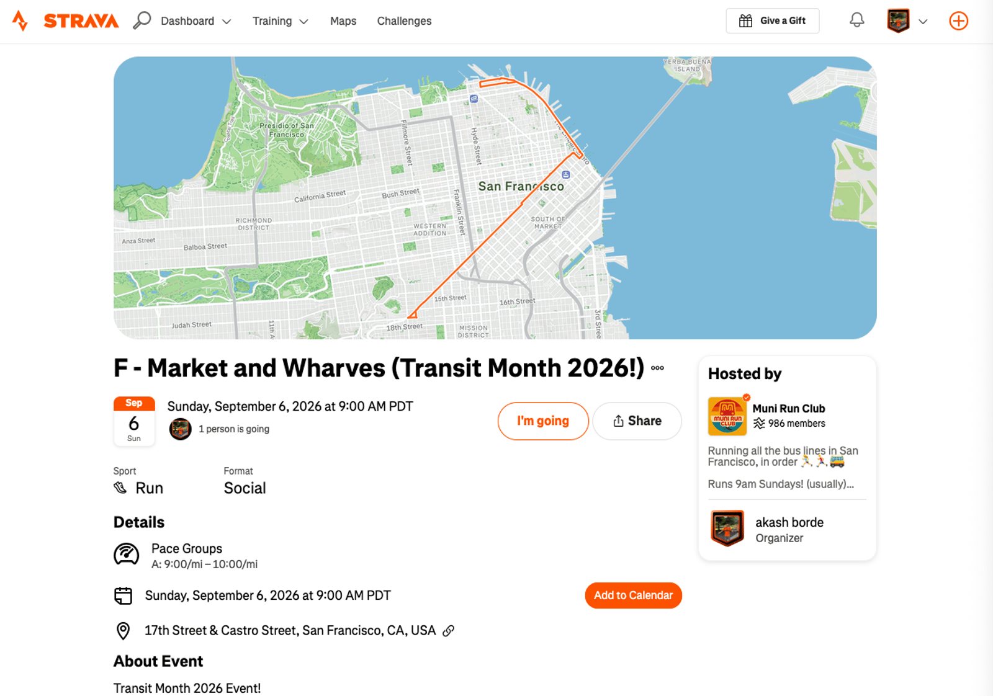Click the map location pin icon
This screenshot has width=993, height=696.
tap(124, 631)
